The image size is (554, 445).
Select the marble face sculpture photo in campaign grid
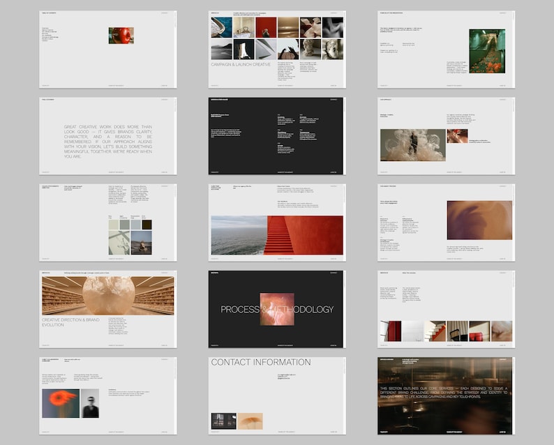click(333, 49)
